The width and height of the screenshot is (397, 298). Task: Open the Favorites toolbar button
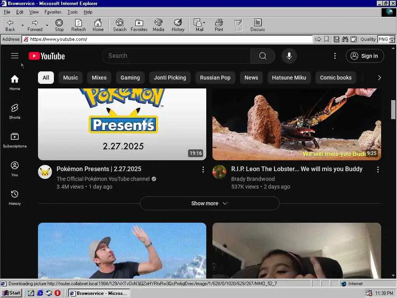click(139, 25)
